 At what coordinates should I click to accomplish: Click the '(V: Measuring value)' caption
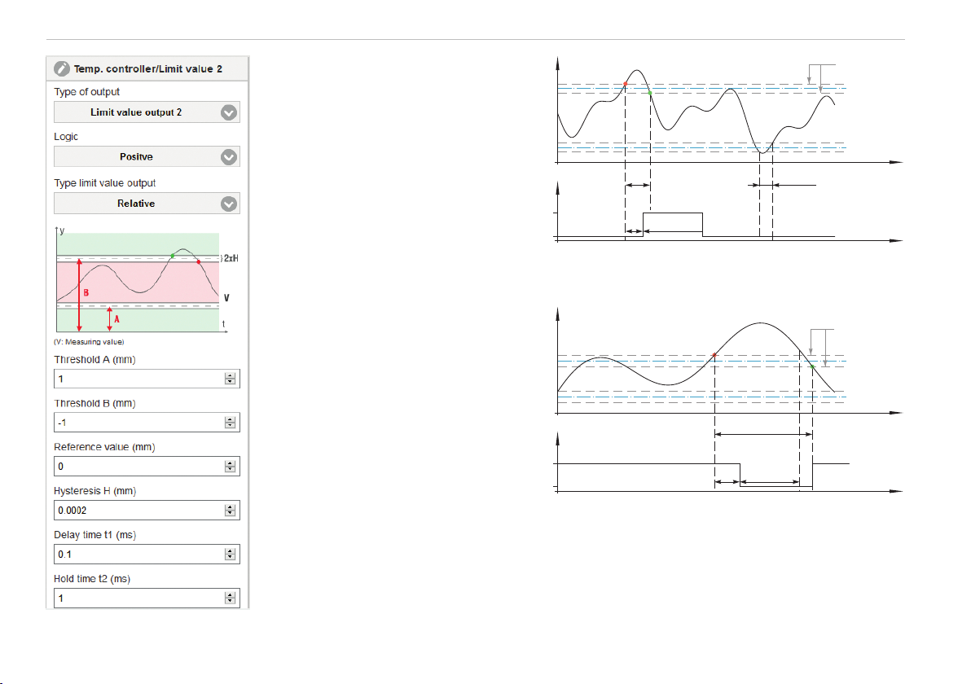coord(89,342)
